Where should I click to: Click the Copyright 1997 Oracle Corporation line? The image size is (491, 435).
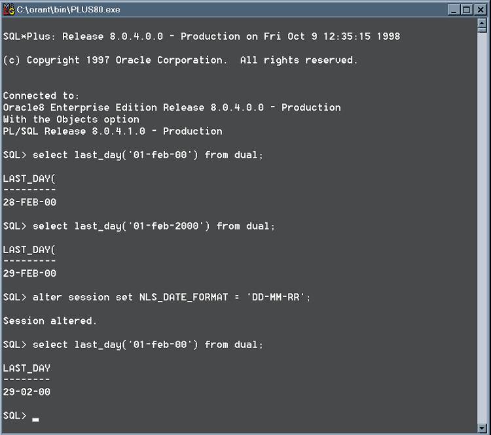click(x=180, y=60)
